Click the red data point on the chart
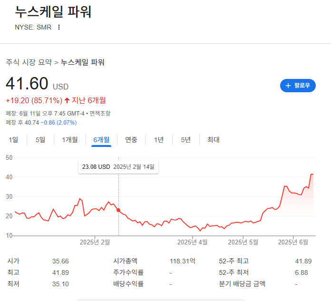 (x=118, y=210)
